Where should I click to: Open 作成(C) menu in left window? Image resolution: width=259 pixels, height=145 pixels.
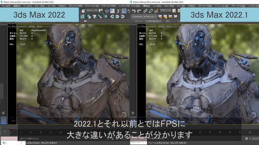[x=62, y=6]
